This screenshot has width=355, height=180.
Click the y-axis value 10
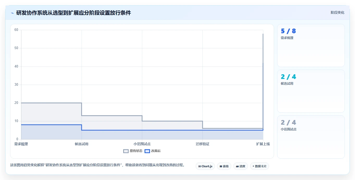coord(16,121)
